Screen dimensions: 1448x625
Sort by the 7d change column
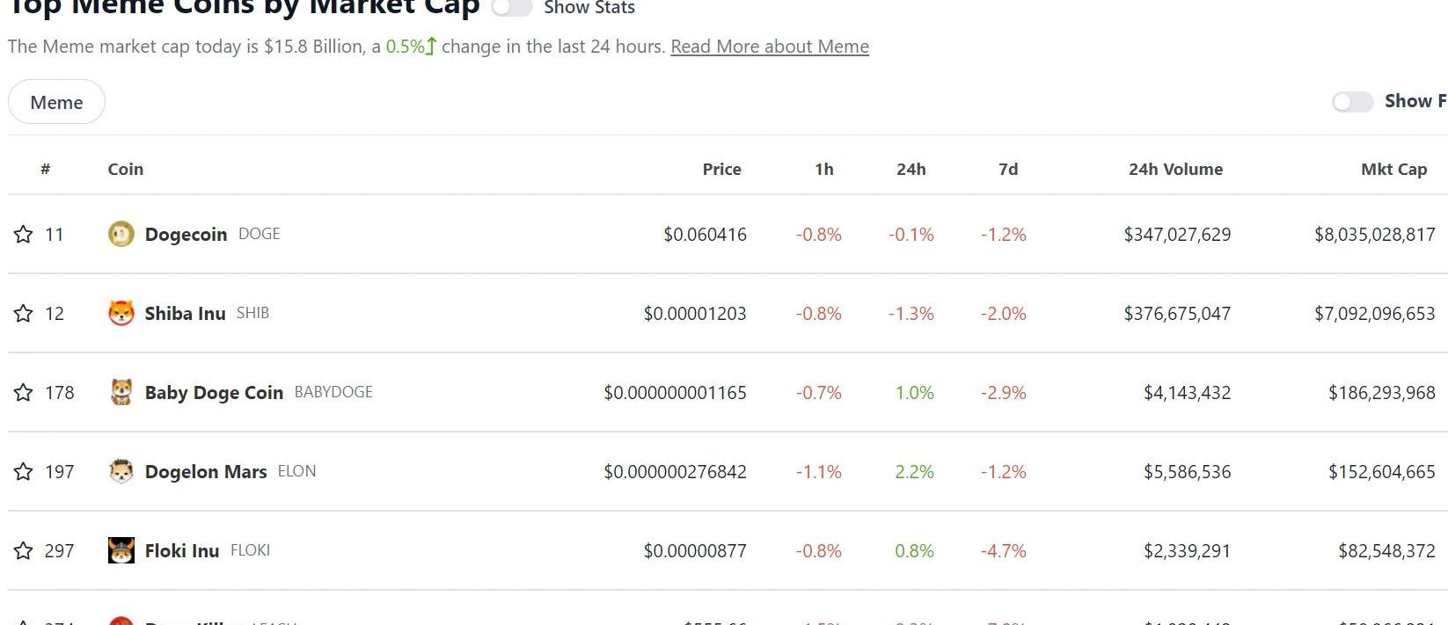[1008, 169]
